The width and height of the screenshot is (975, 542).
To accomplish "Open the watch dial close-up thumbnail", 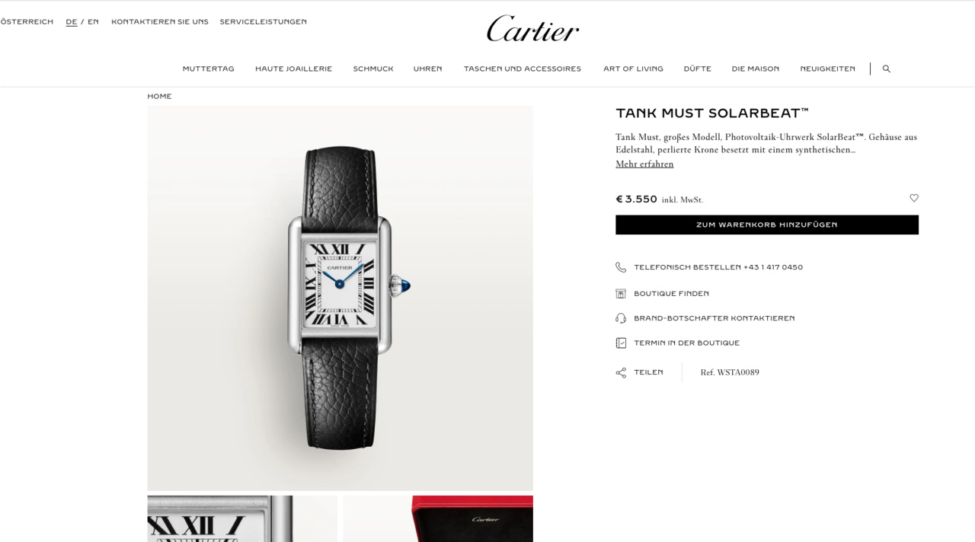I will coord(242,519).
